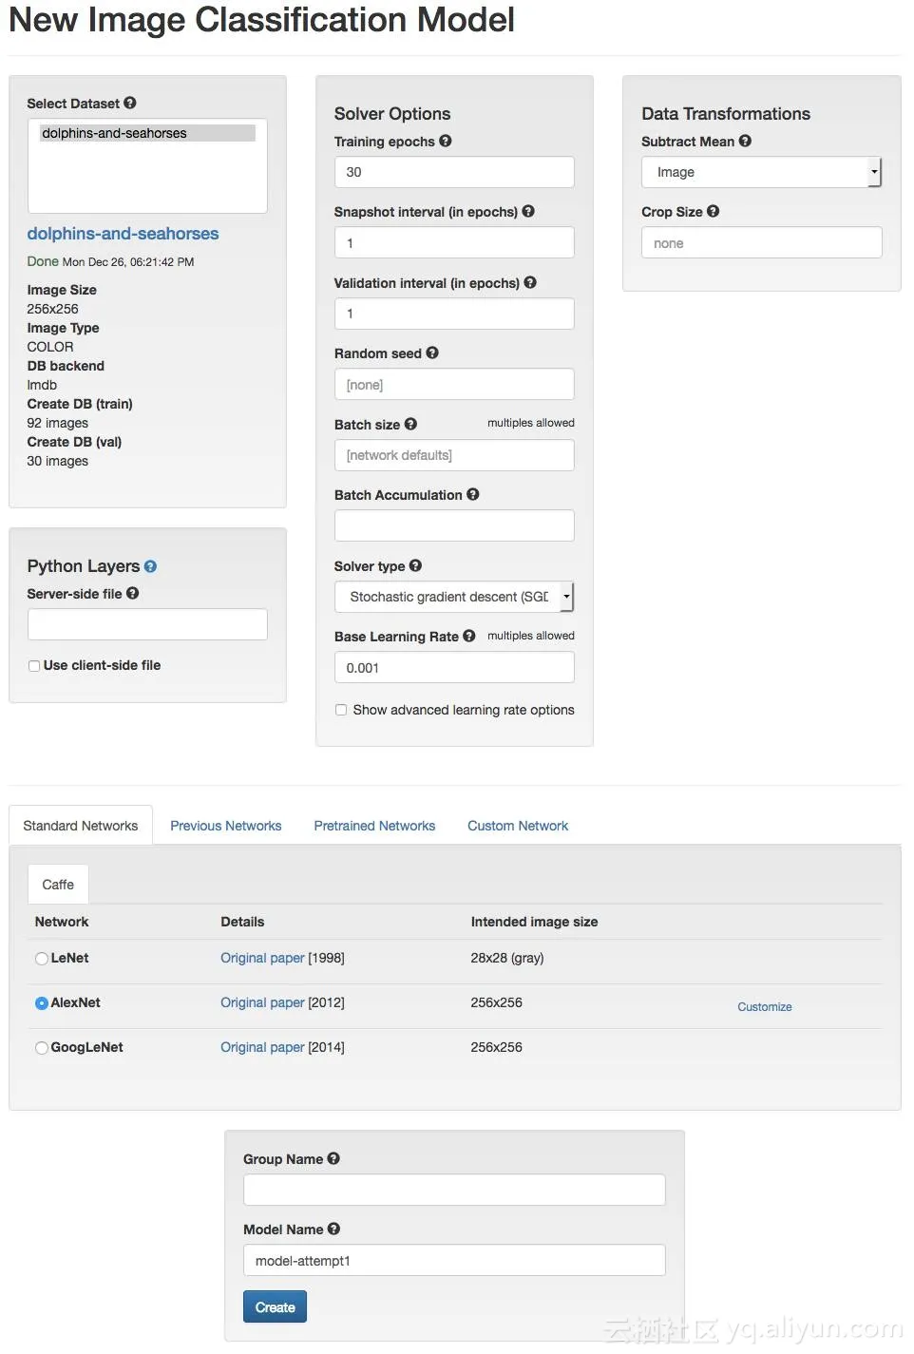This screenshot has width=914, height=1354.
Task: Open the Crop Size help icon
Action: (714, 211)
